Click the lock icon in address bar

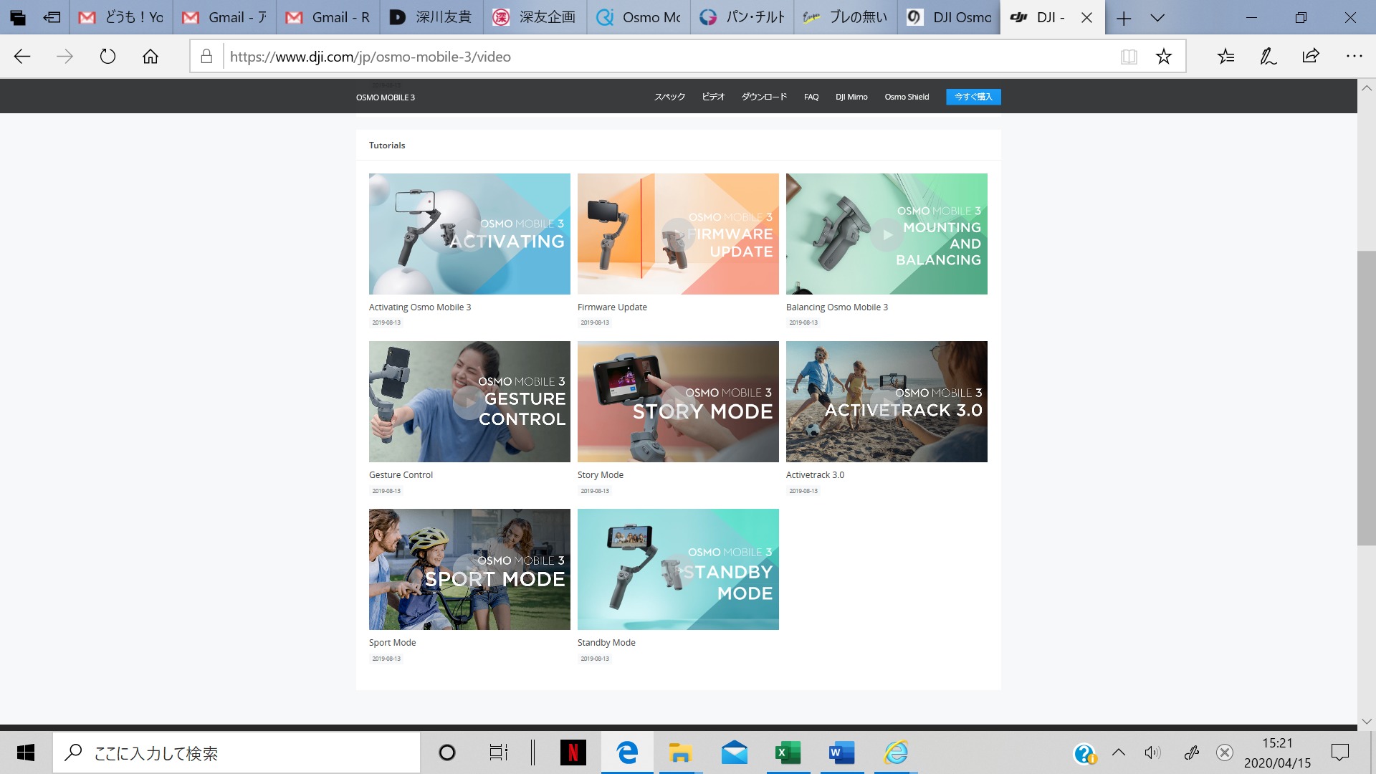[206, 57]
